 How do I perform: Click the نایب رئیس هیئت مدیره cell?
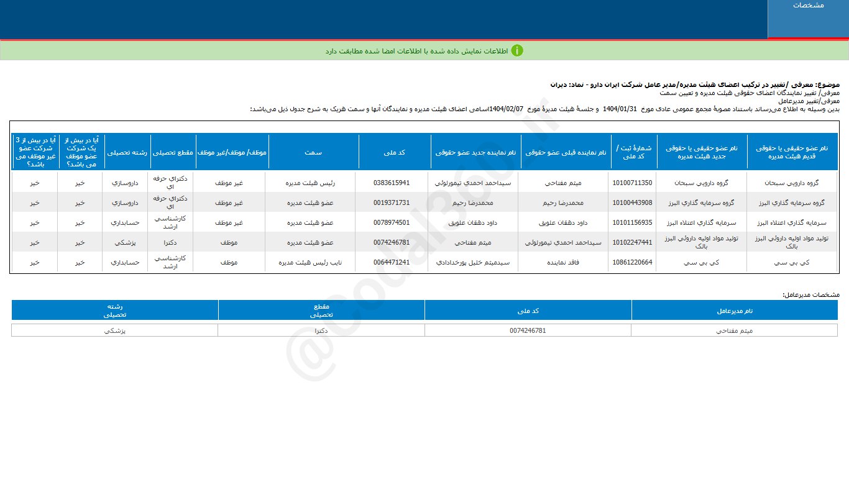(x=311, y=262)
